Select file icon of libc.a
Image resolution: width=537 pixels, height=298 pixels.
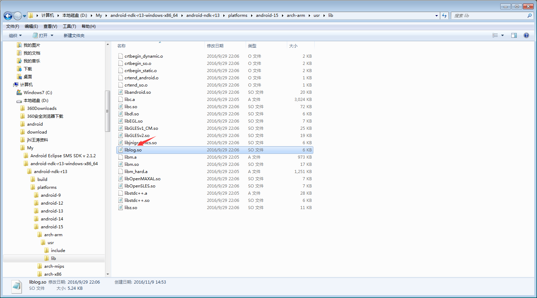click(x=120, y=99)
